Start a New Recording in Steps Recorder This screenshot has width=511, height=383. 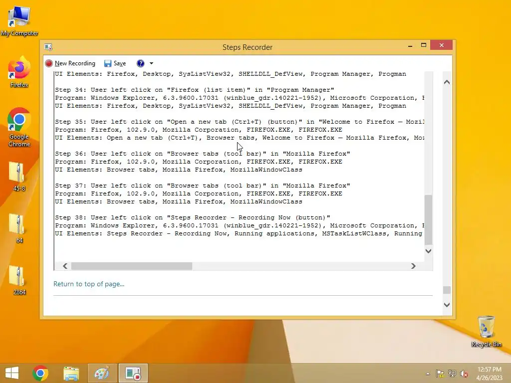point(70,63)
